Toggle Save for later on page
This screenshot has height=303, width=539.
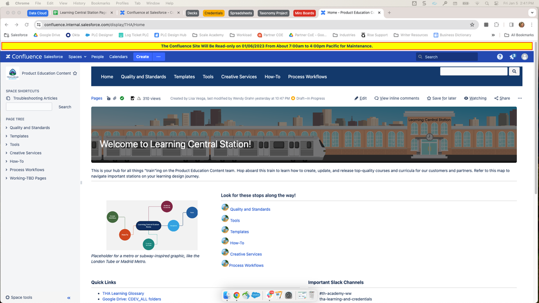pyautogui.click(x=441, y=98)
